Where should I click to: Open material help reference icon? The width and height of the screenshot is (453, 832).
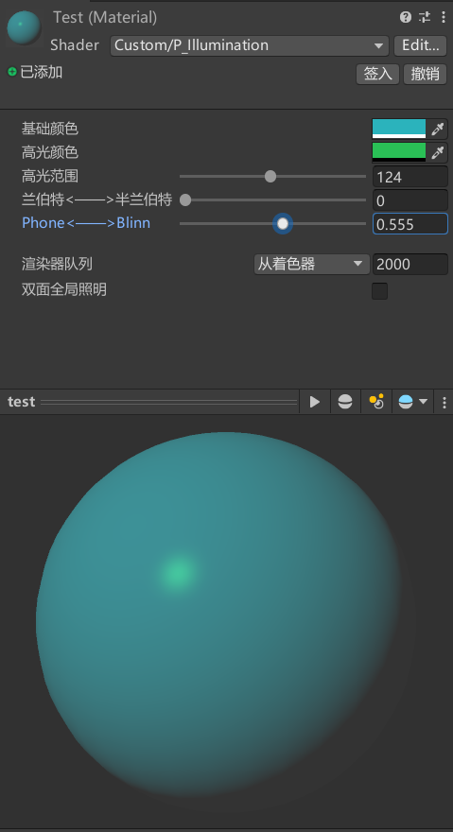(x=406, y=18)
